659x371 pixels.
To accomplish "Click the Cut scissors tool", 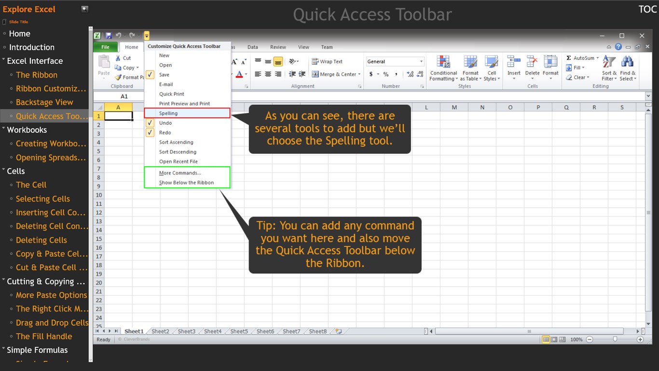I will [123, 58].
